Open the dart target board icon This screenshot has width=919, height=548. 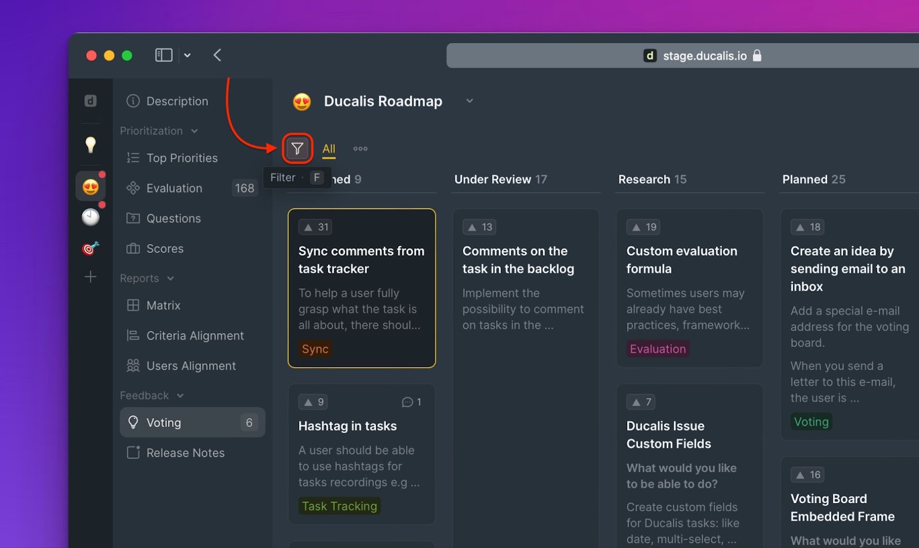click(90, 248)
